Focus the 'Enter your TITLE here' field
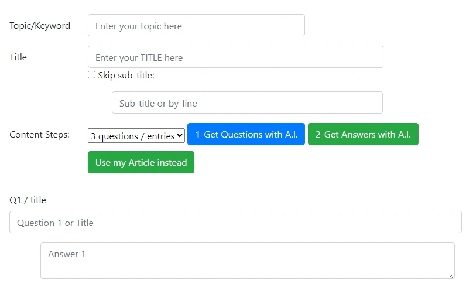 235,57
